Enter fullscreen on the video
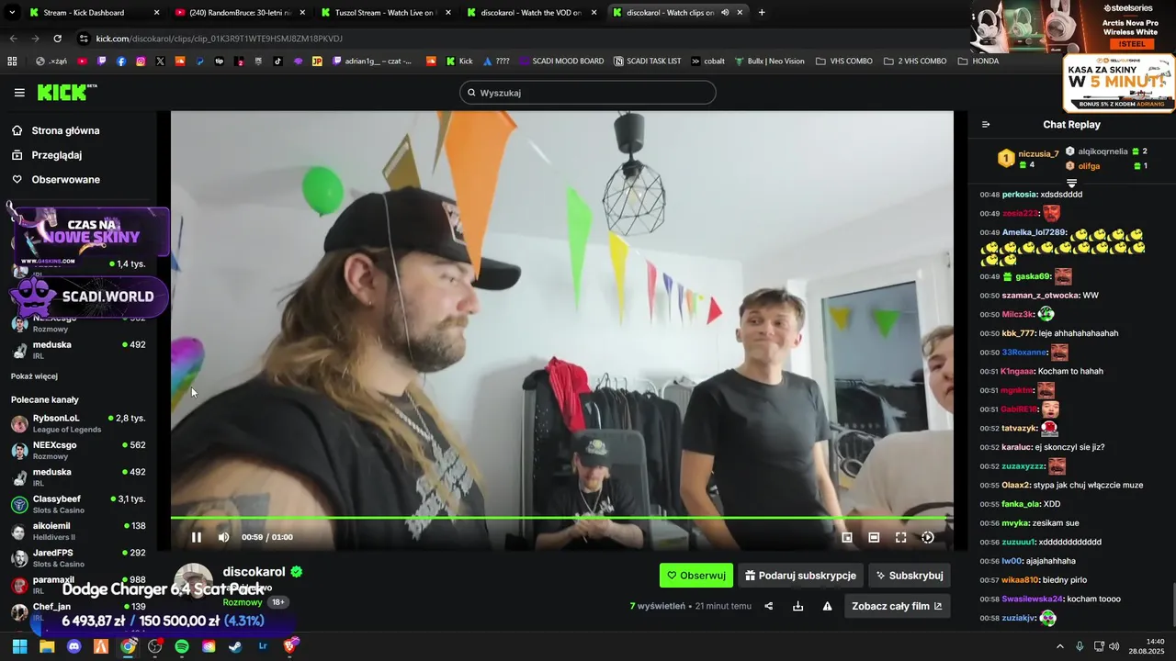 click(x=900, y=537)
